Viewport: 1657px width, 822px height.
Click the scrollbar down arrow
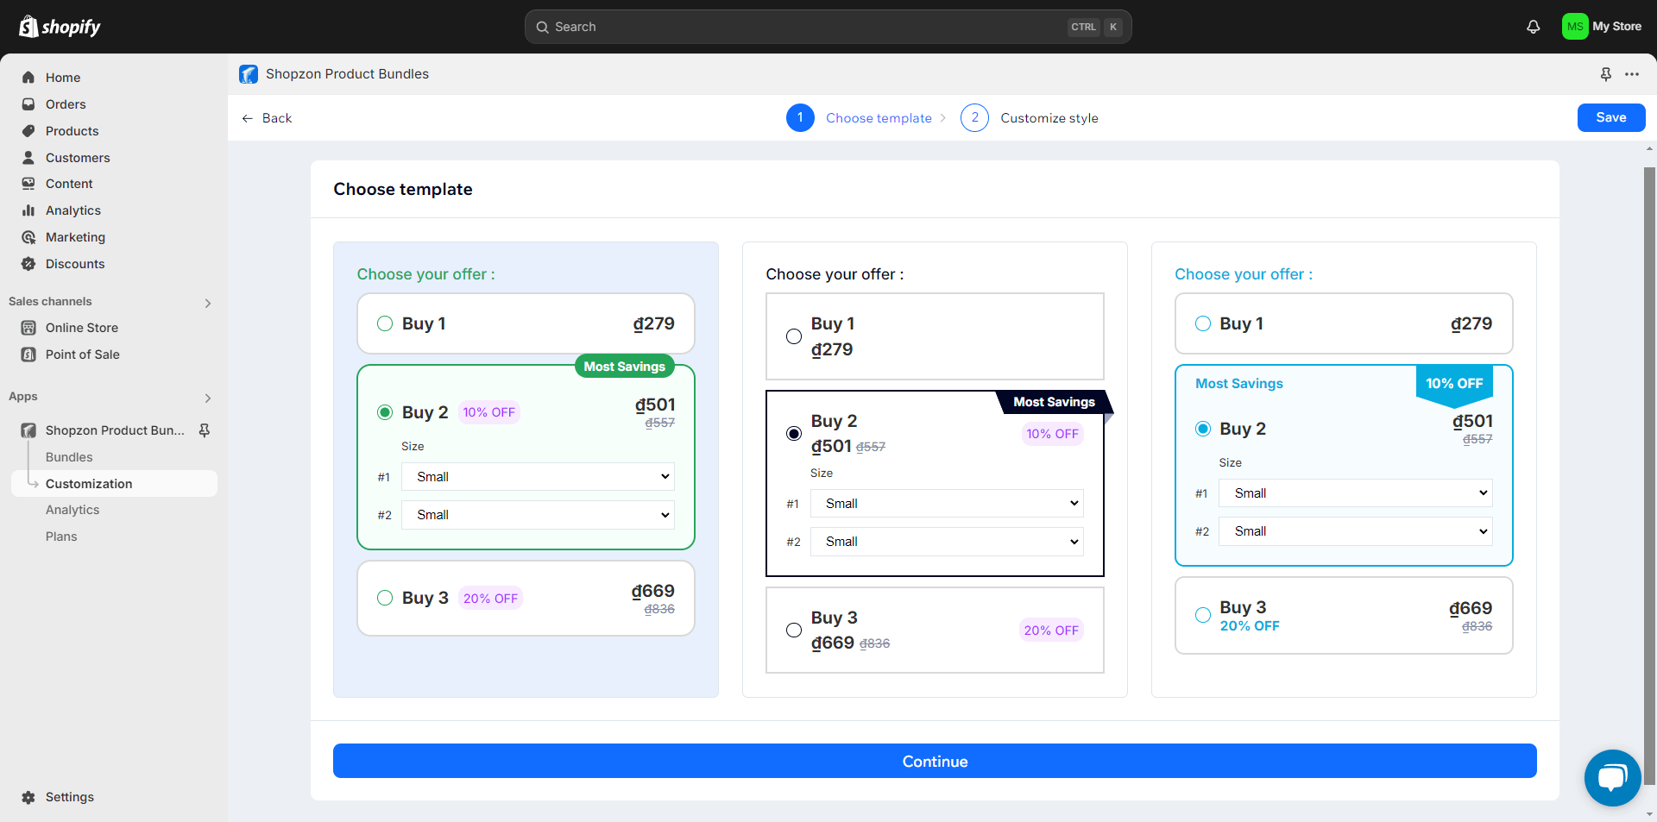[1649, 813]
